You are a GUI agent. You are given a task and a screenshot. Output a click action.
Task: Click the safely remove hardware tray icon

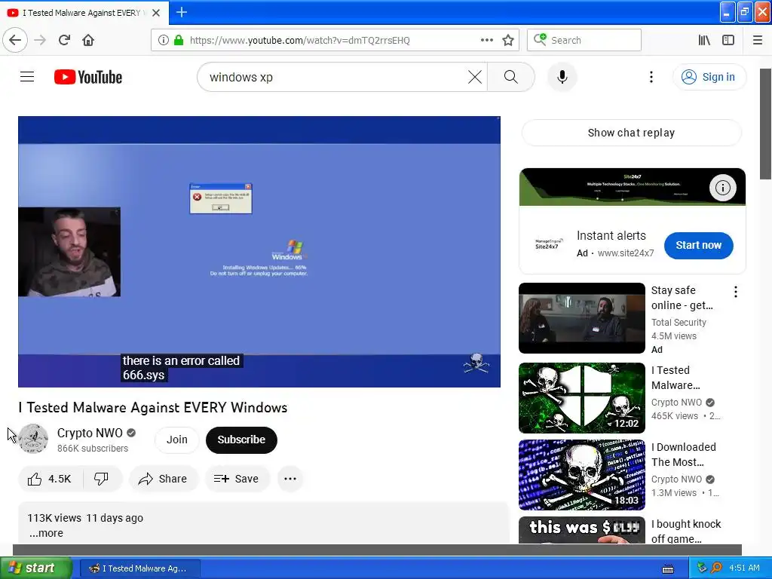pos(702,568)
